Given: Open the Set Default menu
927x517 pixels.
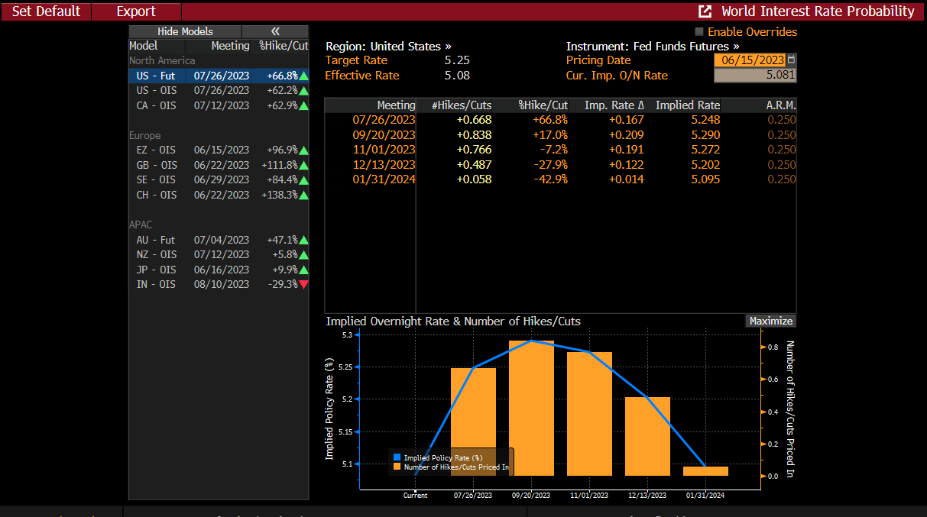Looking at the screenshot, I should [x=46, y=11].
